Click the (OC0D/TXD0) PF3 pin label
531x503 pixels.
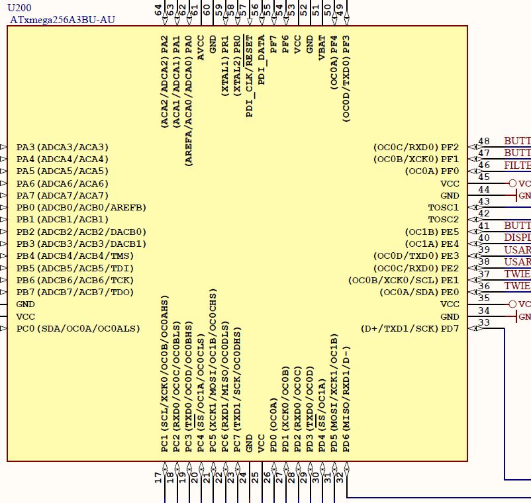click(x=346, y=79)
